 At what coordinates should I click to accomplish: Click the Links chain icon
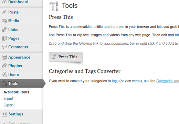click(4, 30)
